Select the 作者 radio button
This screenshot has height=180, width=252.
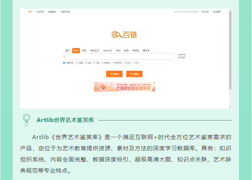pos(86,63)
